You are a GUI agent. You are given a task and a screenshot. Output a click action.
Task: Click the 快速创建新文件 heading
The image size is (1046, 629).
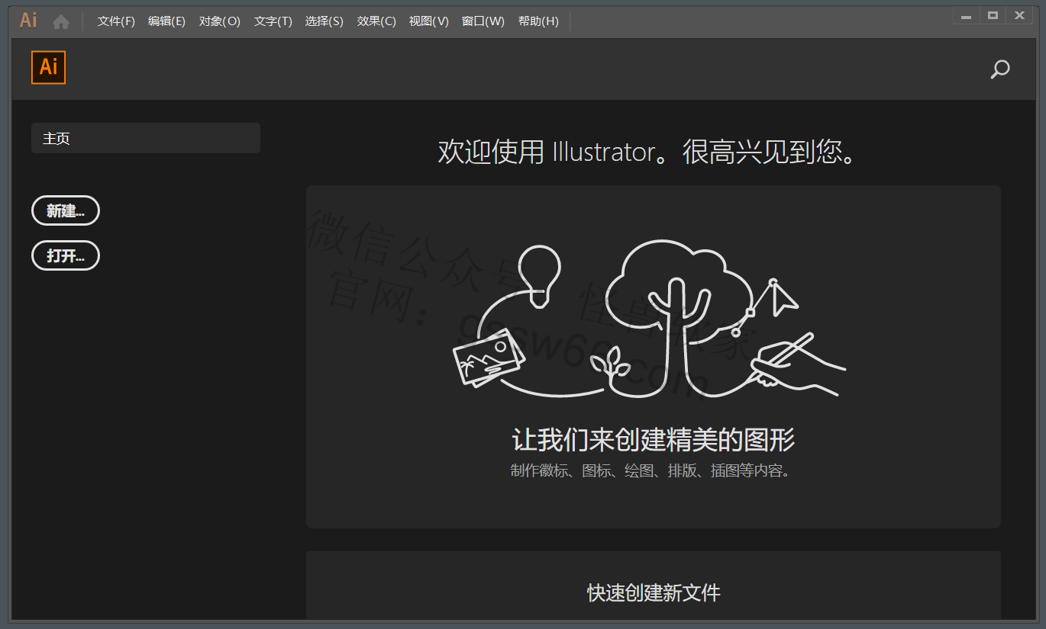pyautogui.click(x=654, y=593)
